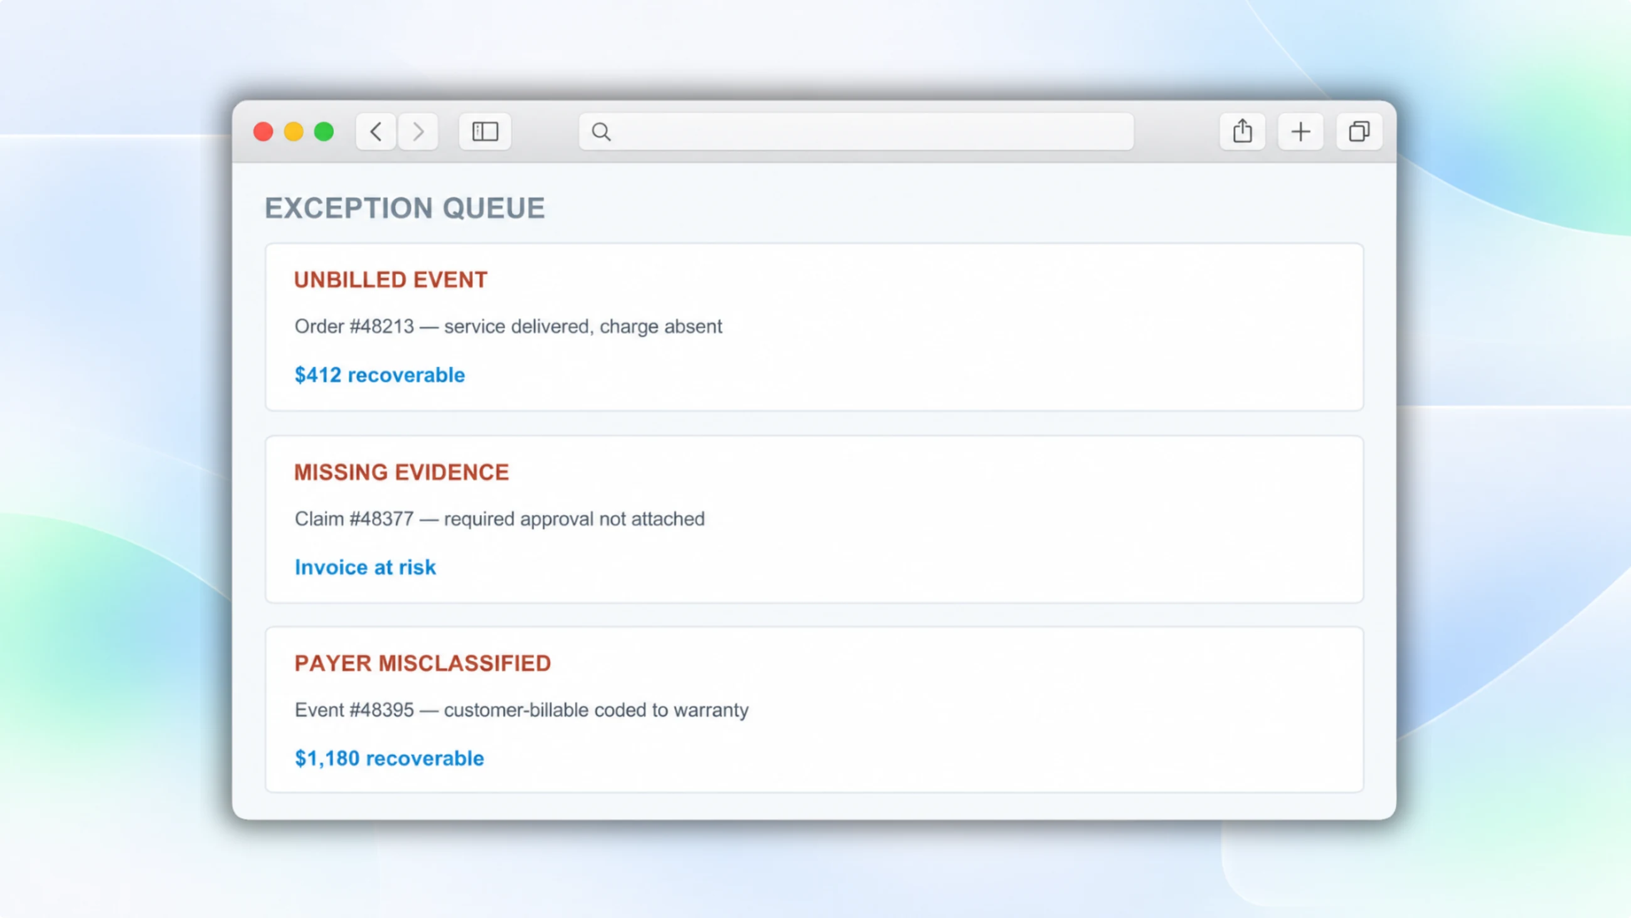This screenshot has height=918, width=1631.
Task: Go back with the left chevron button
Action: [x=376, y=132]
